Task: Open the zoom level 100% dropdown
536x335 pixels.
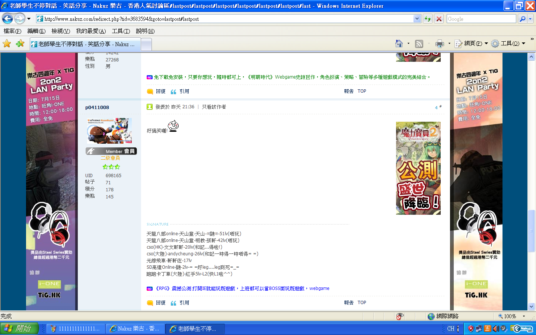Action: click(524, 316)
